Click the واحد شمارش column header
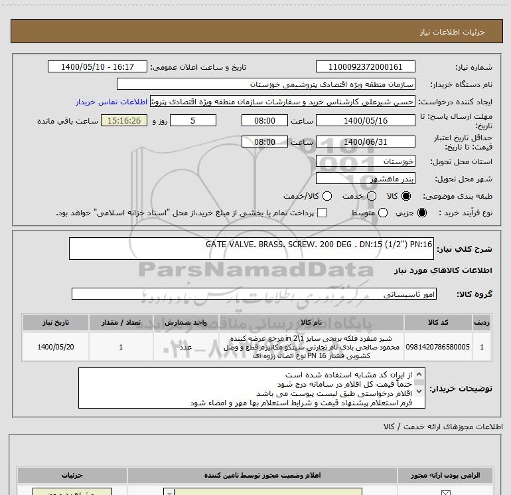Viewport: 511px width, 495px height. click(186, 322)
